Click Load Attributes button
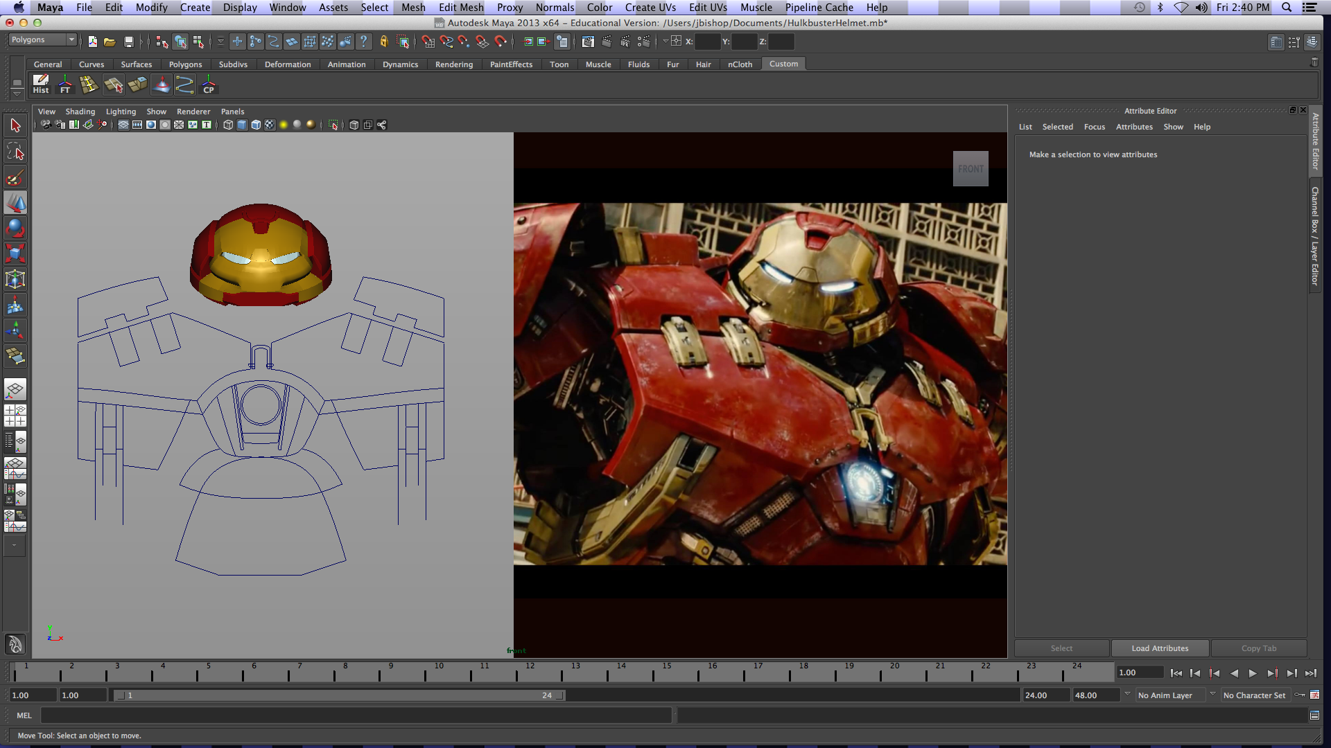 (x=1160, y=648)
